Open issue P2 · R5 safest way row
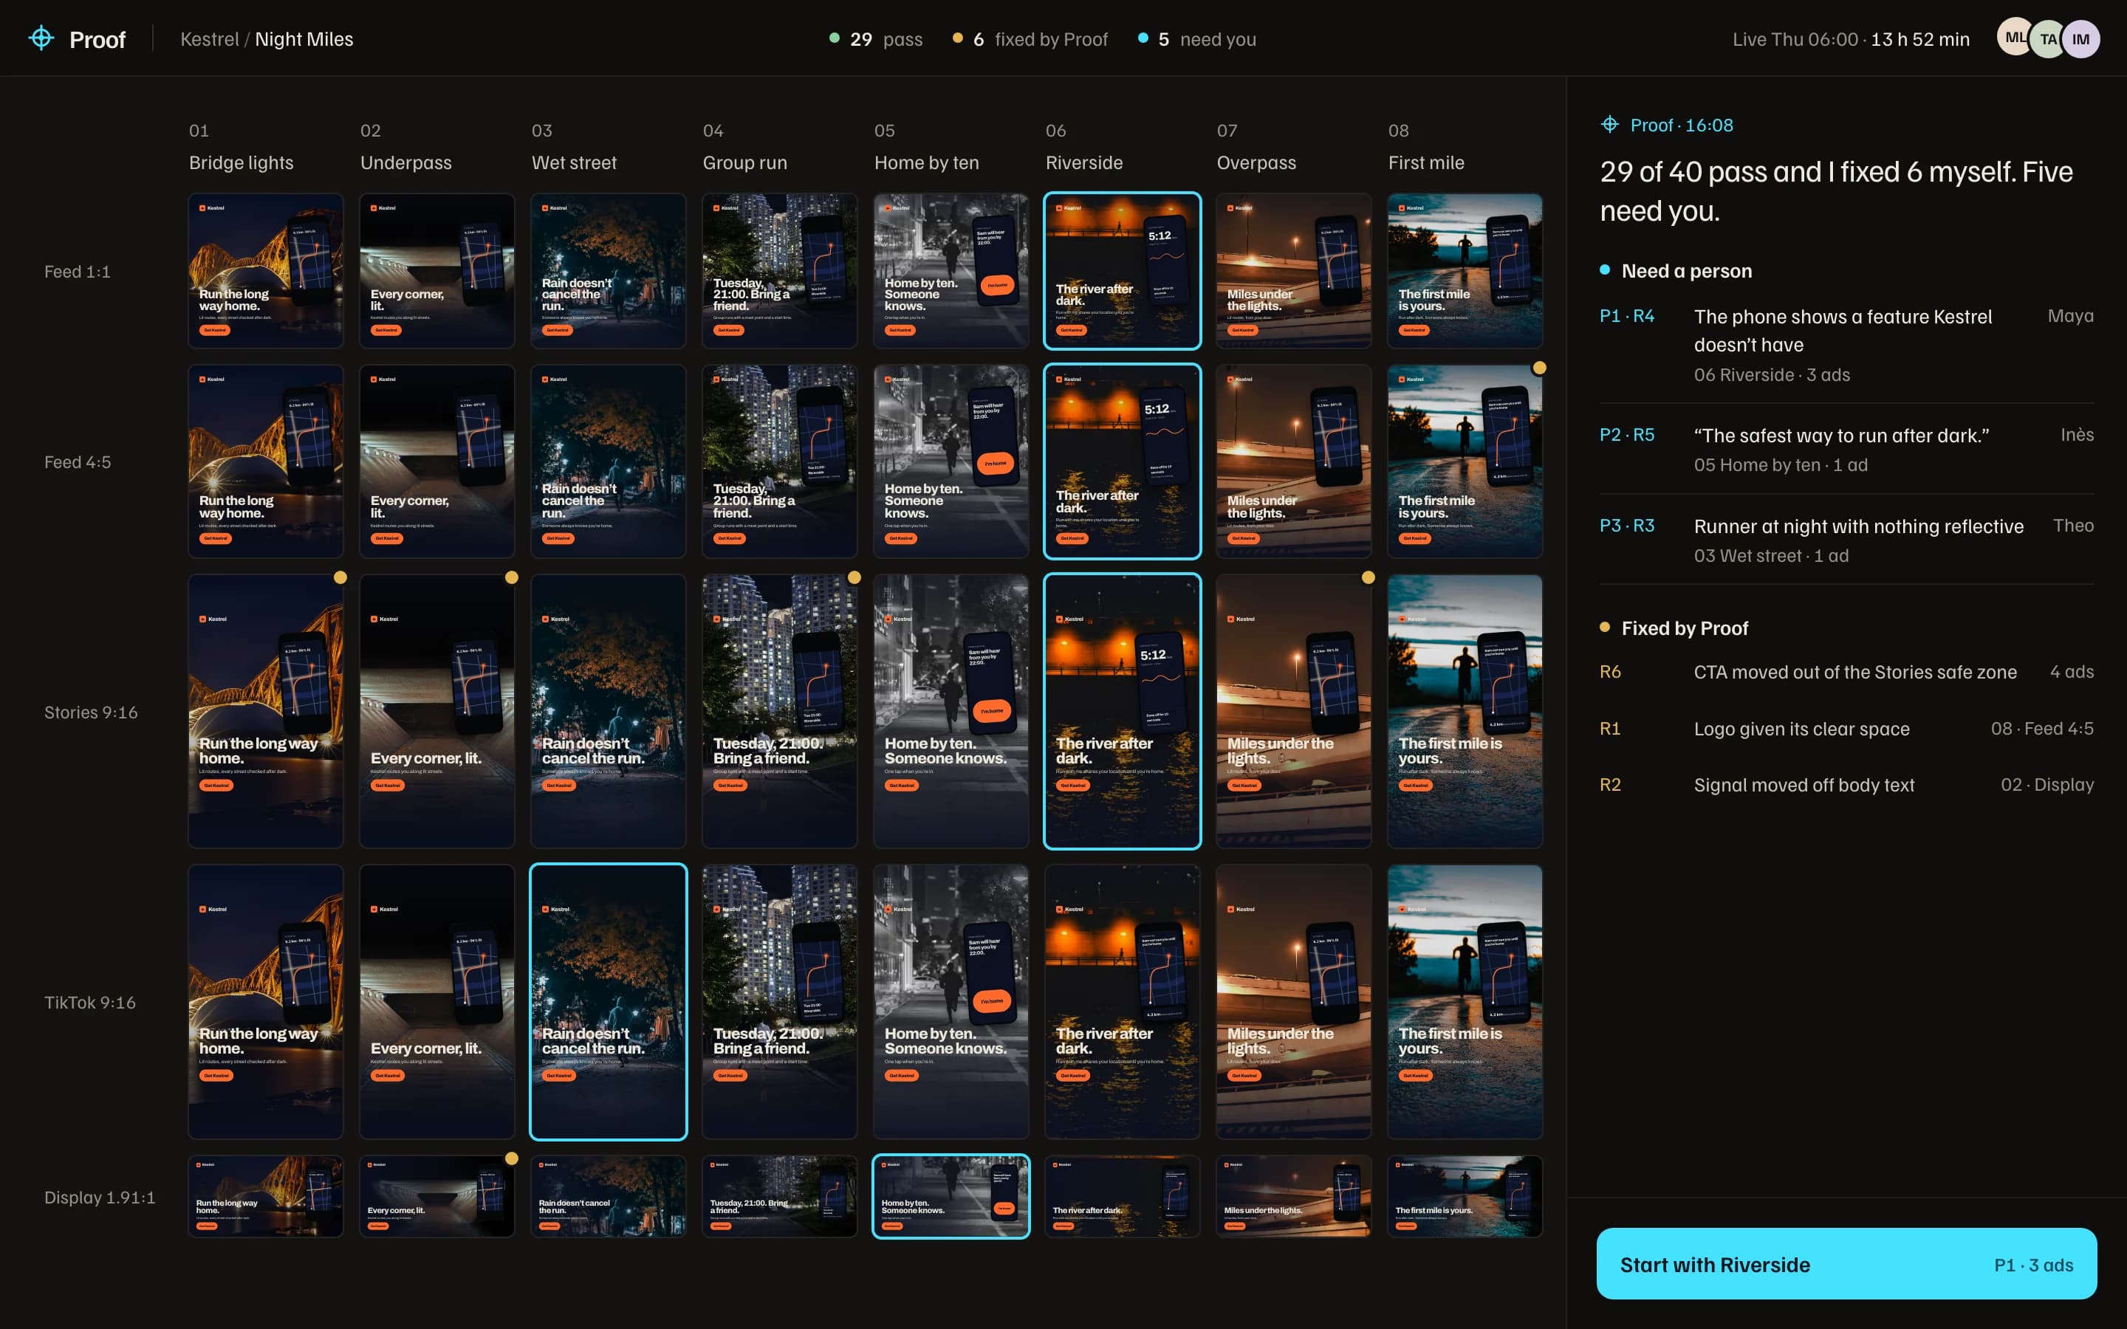 1846,449
